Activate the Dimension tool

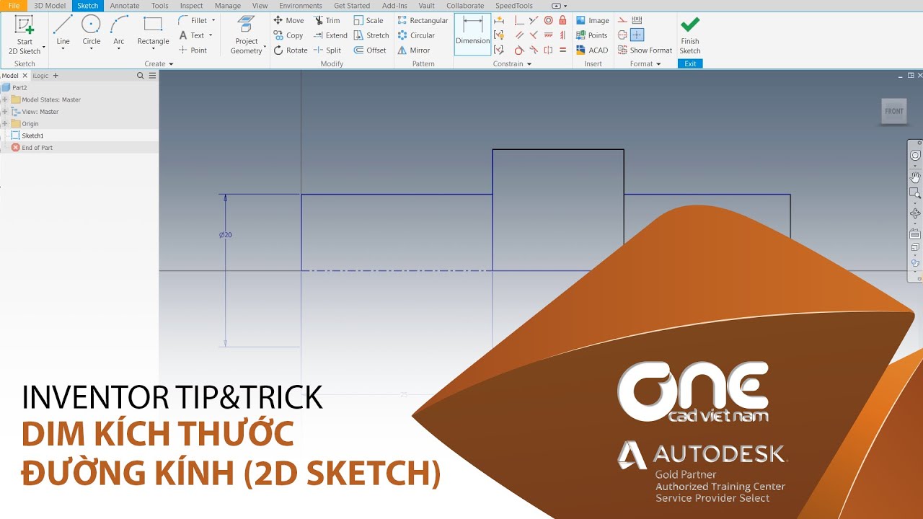pos(473,34)
